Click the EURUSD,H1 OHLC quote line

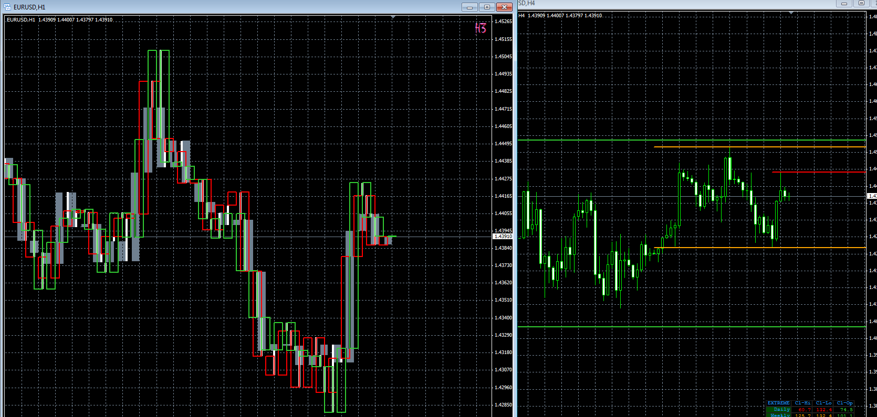click(x=59, y=20)
